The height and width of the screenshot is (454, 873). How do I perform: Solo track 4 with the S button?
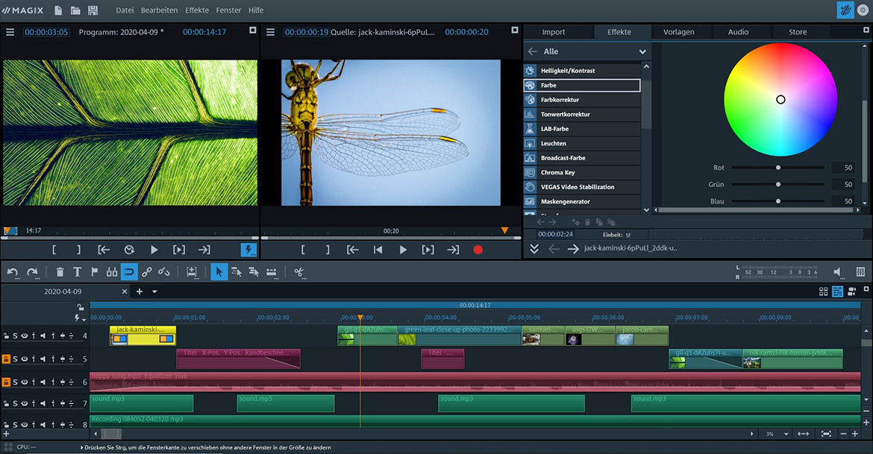click(x=15, y=335)
